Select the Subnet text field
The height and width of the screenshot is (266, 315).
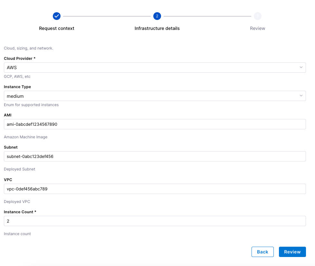(x=155, y=156)
